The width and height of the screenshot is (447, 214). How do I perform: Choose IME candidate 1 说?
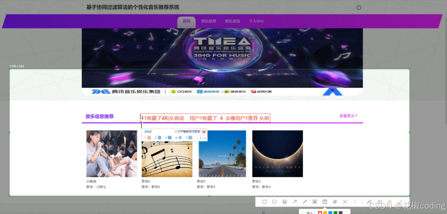pyautogui.click(x=148, y=137)
